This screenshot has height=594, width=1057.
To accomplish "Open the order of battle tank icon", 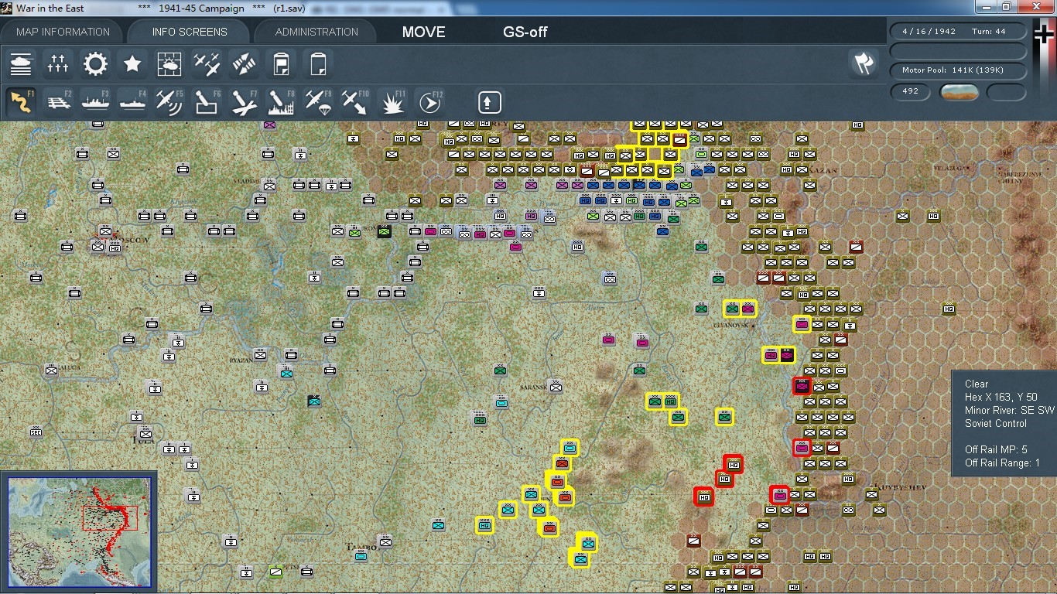I will [21, 63].
